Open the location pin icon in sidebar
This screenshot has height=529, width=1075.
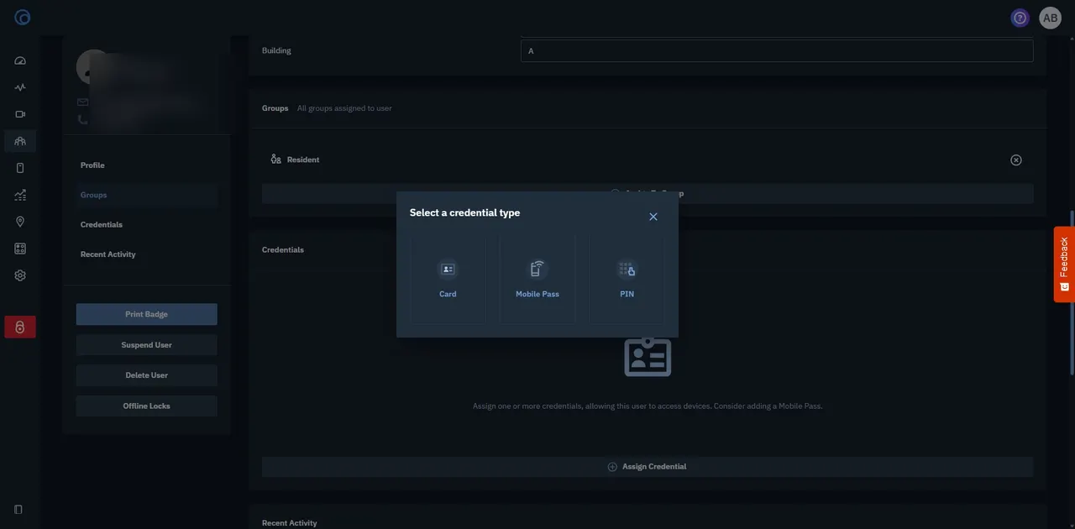click(20, 222)
